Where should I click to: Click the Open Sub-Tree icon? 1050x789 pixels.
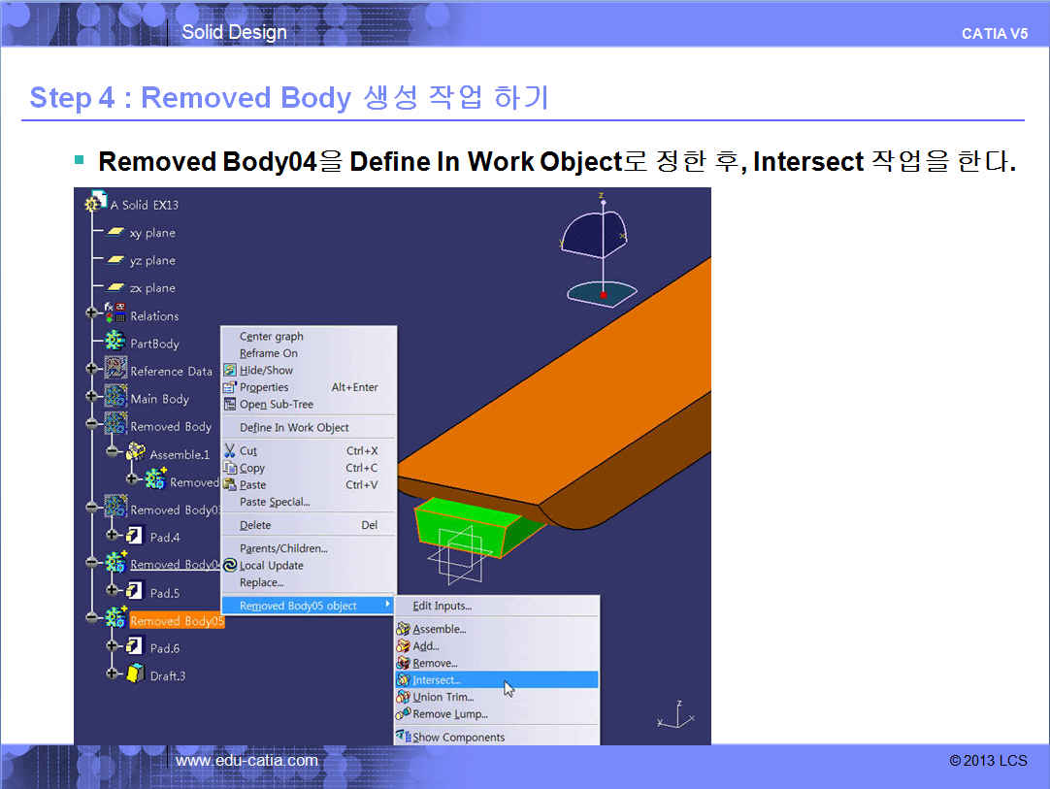pos(230,404)
